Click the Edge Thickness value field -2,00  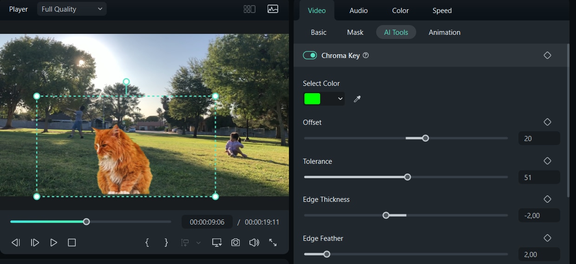[539, 215]
